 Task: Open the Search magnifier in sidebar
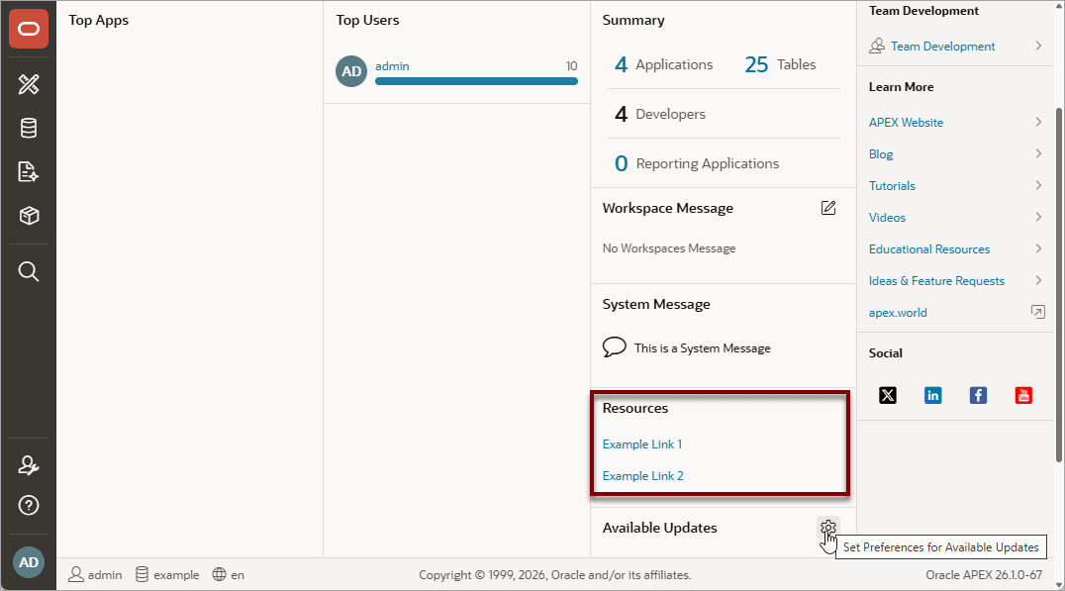(x=29, y=271)
